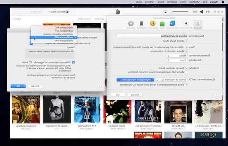Open the Store preferences tab with green bag

tap(162, 25)
